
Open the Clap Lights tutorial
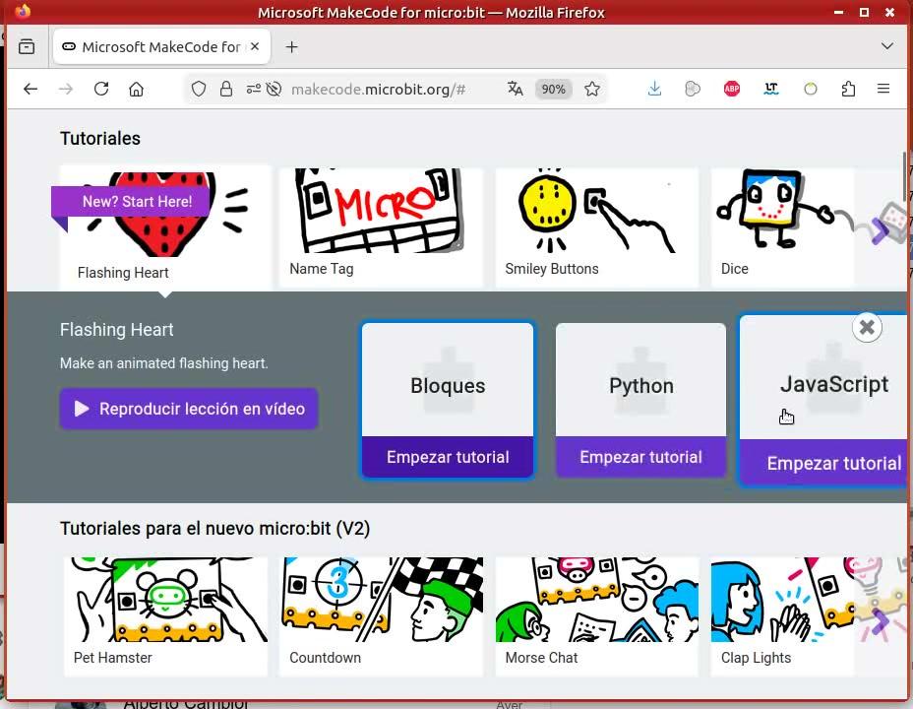click(782, 616)
